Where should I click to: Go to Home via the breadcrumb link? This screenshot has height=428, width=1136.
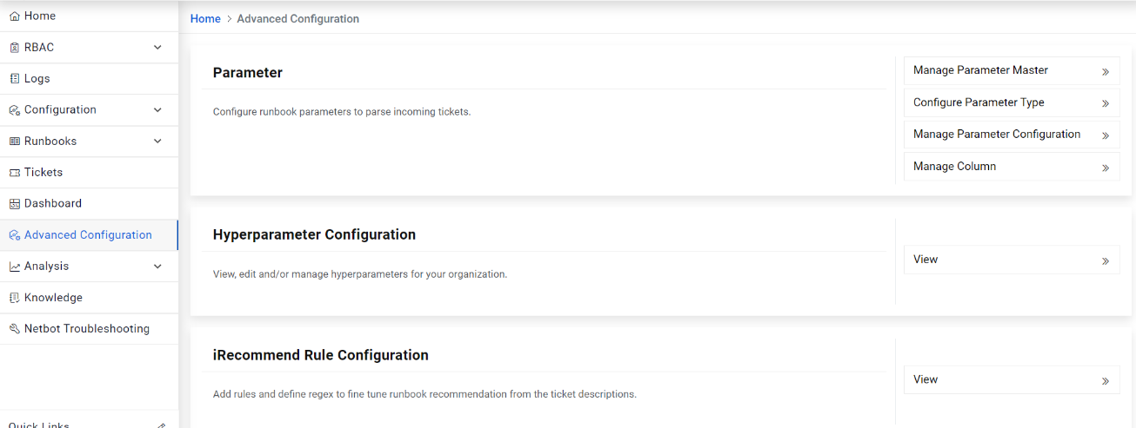pyautogui.click(x=205, y=19)
